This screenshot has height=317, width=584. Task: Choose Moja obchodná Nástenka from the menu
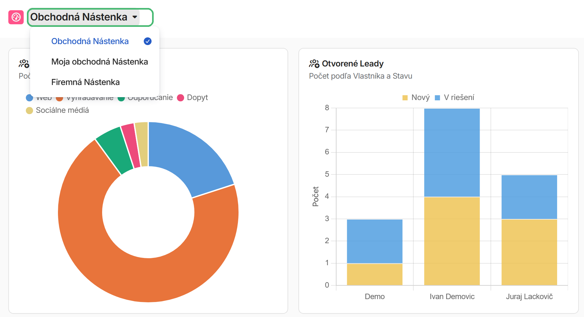pyautogui.click(x=100, y=62)
